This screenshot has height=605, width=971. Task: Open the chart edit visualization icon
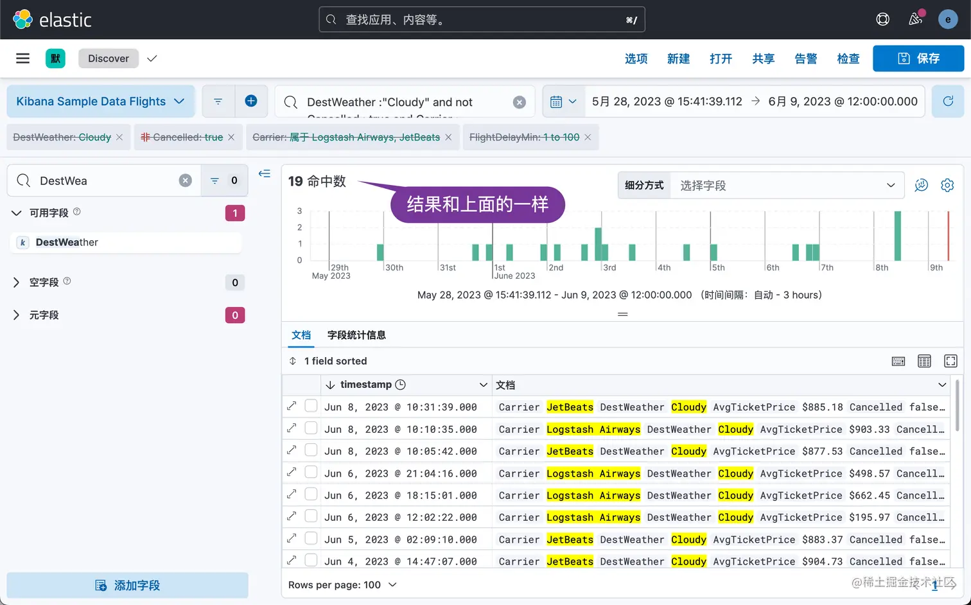[x=922, y=185]
